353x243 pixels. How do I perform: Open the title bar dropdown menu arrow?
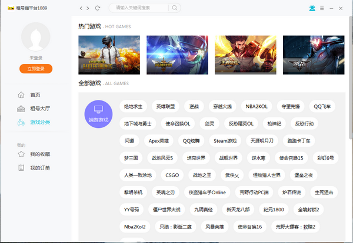pos(322,8)
